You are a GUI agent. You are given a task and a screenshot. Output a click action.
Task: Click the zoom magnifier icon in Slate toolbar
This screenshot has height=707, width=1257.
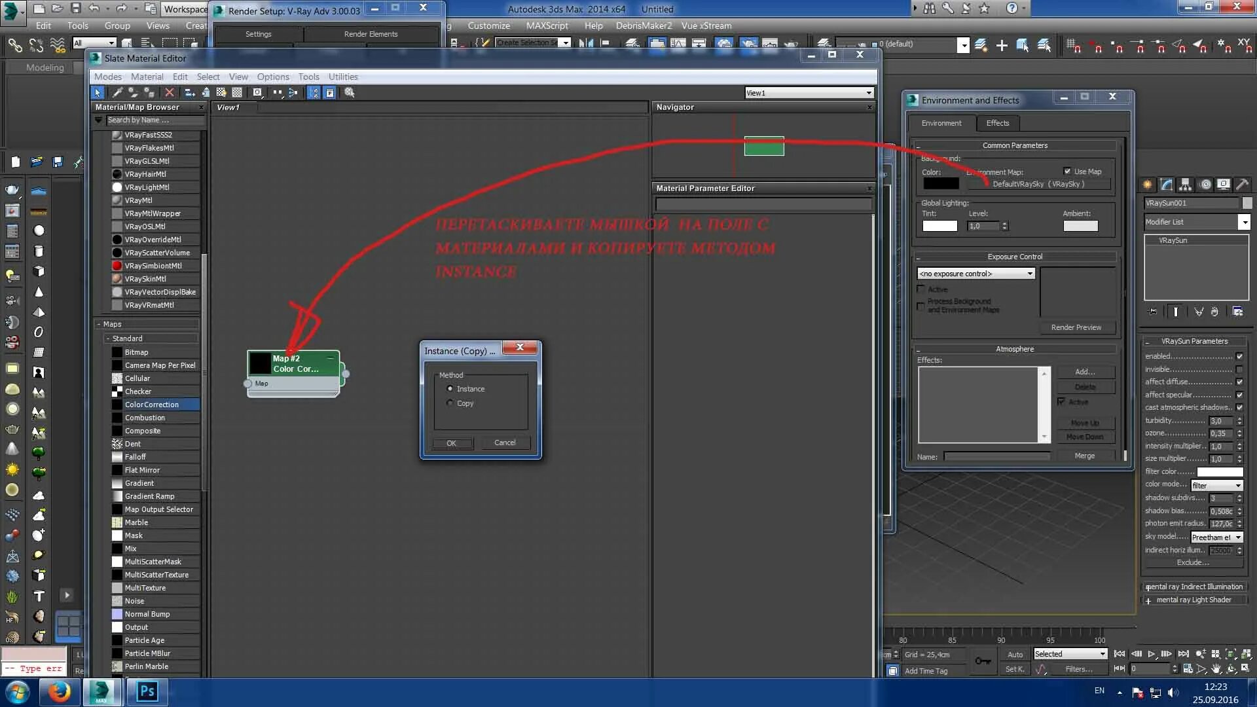350,92
